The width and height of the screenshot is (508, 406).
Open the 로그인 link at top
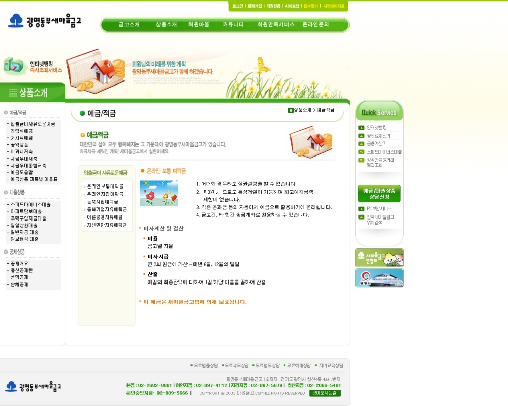[237, 6]
